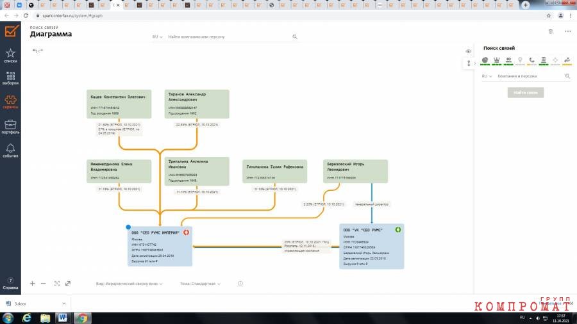
Task: Toggle ownership pie chart link filter
Action: [485, 61]
